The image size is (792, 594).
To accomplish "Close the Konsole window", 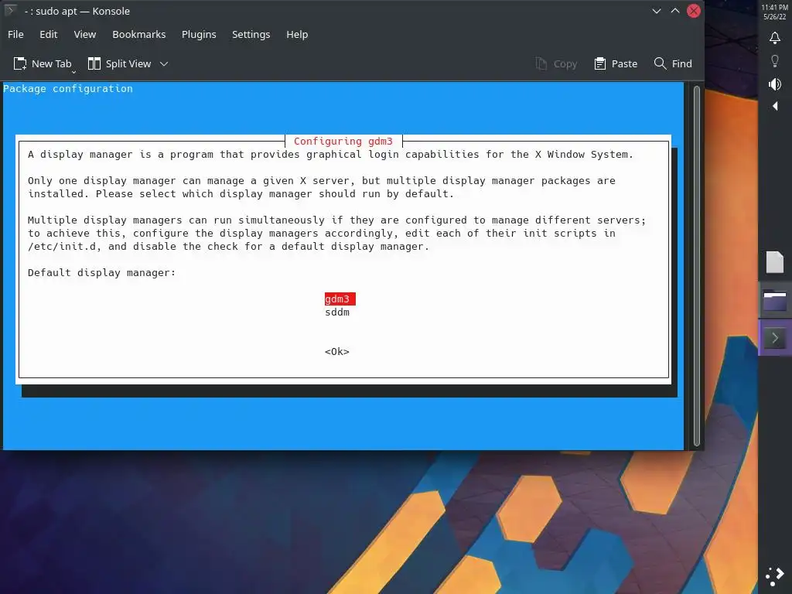I will 694,11.
